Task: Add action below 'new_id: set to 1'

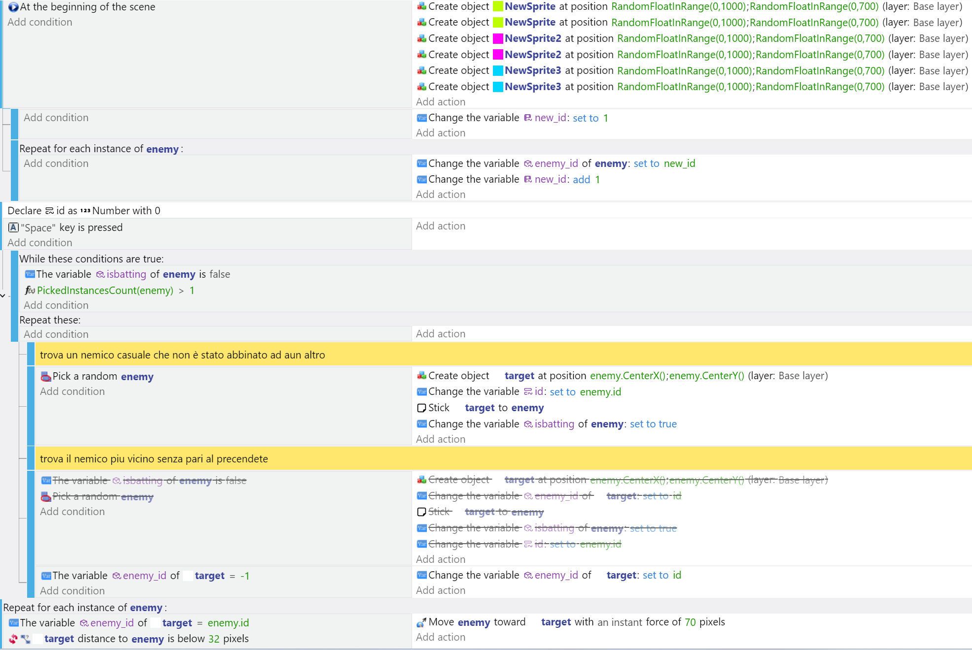Action: tap(441, 133)
